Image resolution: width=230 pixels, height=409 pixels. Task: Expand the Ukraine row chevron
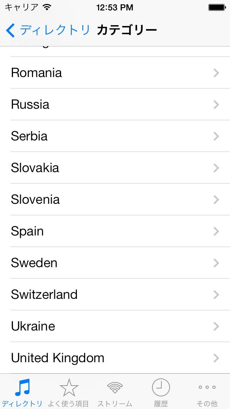coord(216,327)
